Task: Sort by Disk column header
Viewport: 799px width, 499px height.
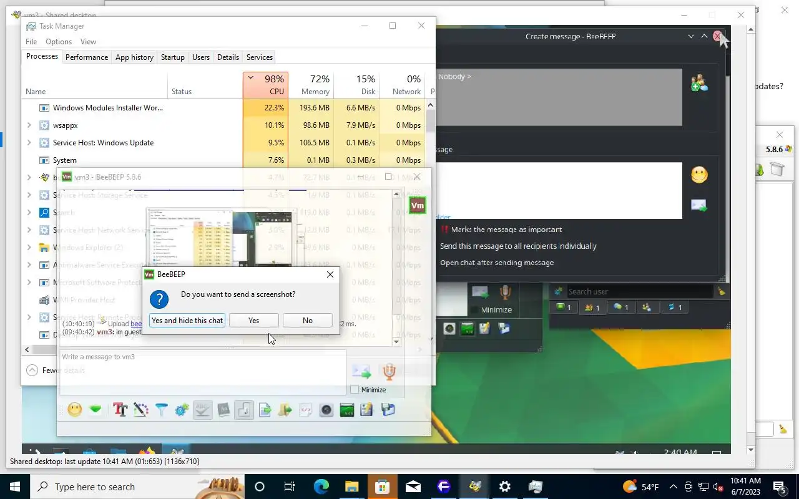Action: pos(356,85)
